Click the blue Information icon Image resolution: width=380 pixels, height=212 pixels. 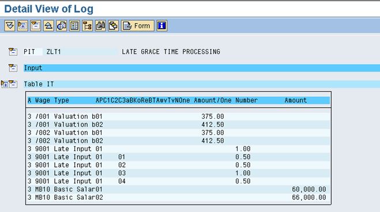click(x=162, y=26)
